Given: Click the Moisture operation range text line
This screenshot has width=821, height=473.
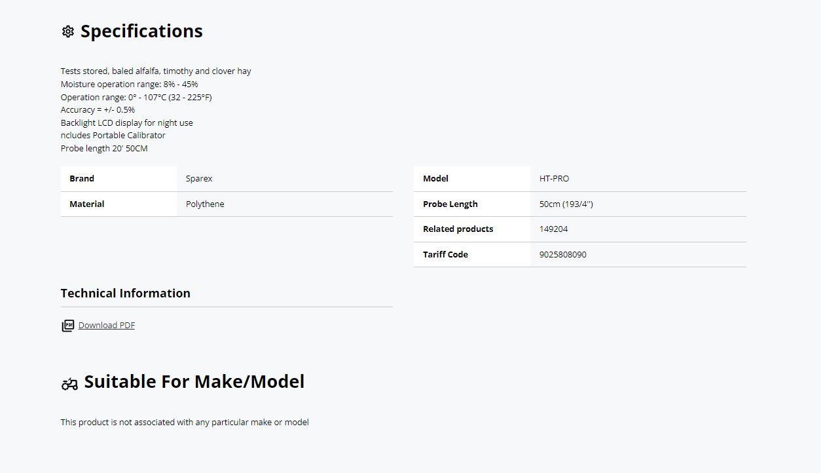Looking at the screenshot, I should pos(129,85).
